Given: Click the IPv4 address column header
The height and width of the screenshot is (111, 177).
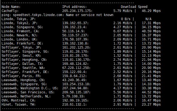Looking at the screenshot, I should point(74,7).
